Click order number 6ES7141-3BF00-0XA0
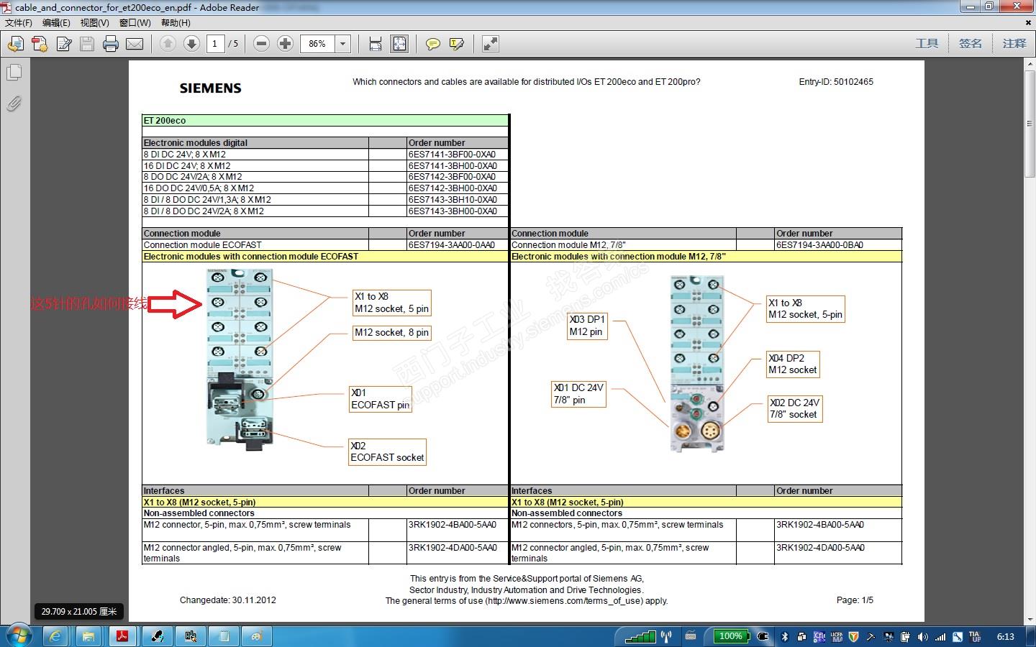This screenshot has width=1036, height=647. tap(453, 154)
